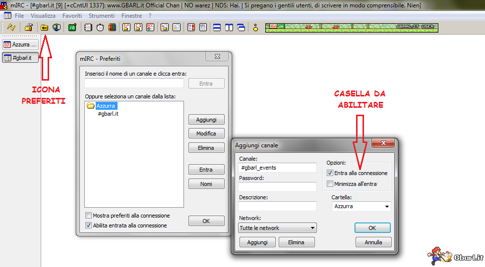Open the Cartella dropdown showing Azzurra
485x267 pixels.
[x=362, y=206]
